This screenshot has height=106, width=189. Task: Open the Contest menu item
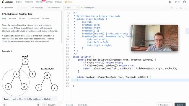[x=49, y=2]
